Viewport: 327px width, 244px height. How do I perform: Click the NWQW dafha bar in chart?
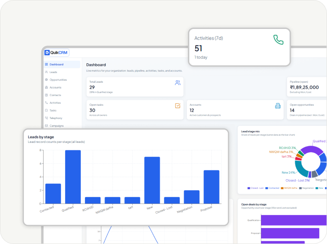113,200
